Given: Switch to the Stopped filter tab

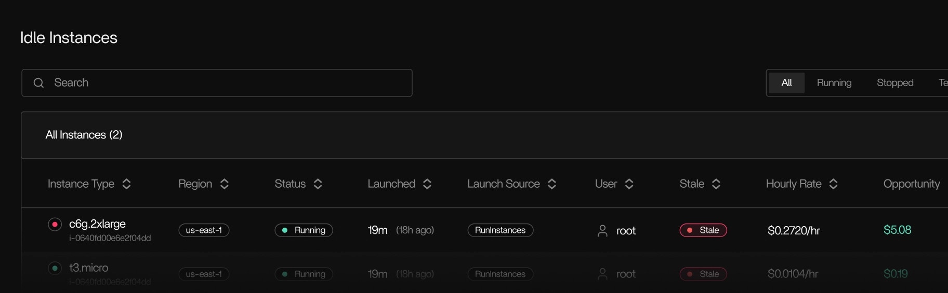Looking at the screenshot, I should coord(895,83).
